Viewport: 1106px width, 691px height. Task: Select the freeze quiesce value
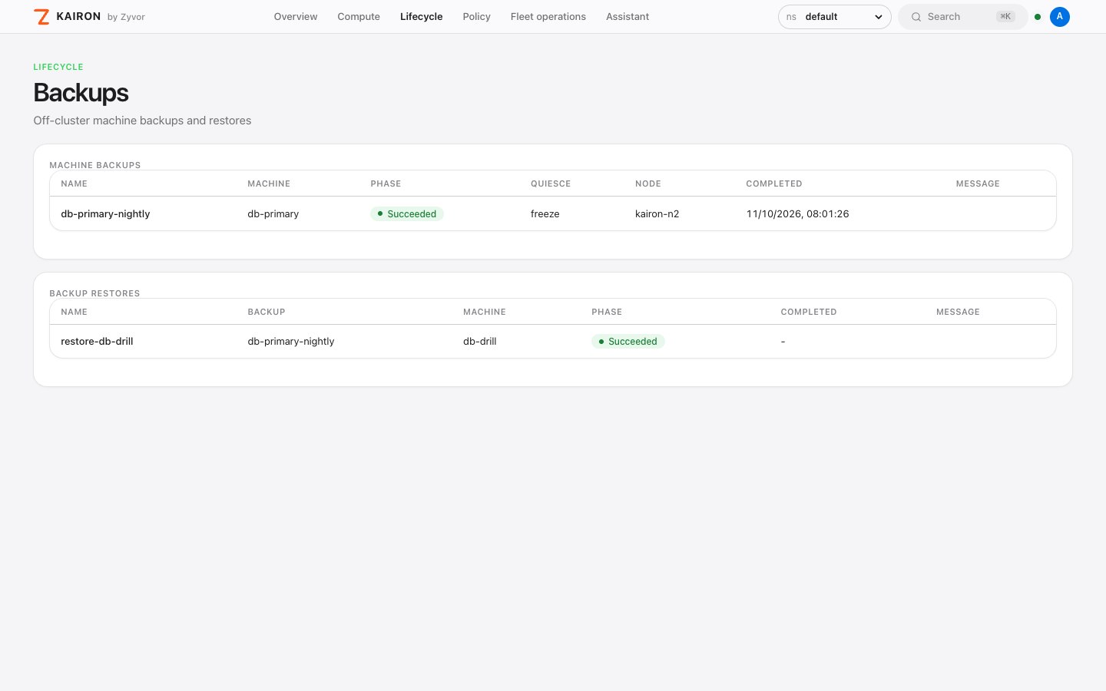coord(545,213)
